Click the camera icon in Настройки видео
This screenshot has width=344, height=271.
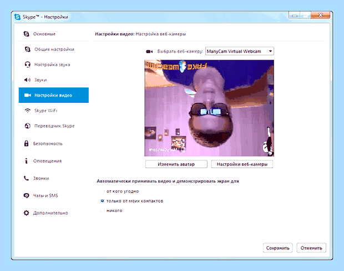(27, 95)
